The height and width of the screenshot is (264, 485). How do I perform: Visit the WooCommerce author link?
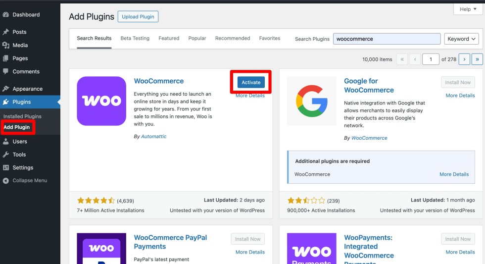(369, 138)
